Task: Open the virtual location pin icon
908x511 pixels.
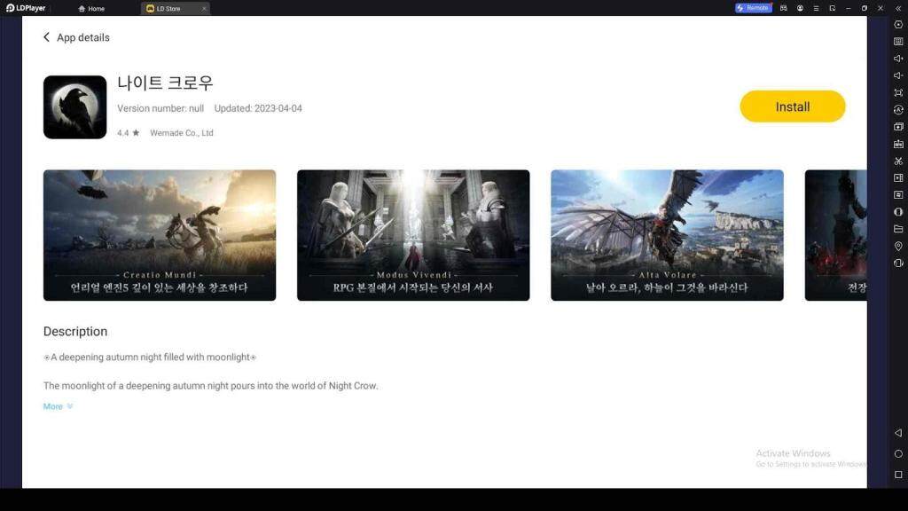Action: click(x=898, y=247)
